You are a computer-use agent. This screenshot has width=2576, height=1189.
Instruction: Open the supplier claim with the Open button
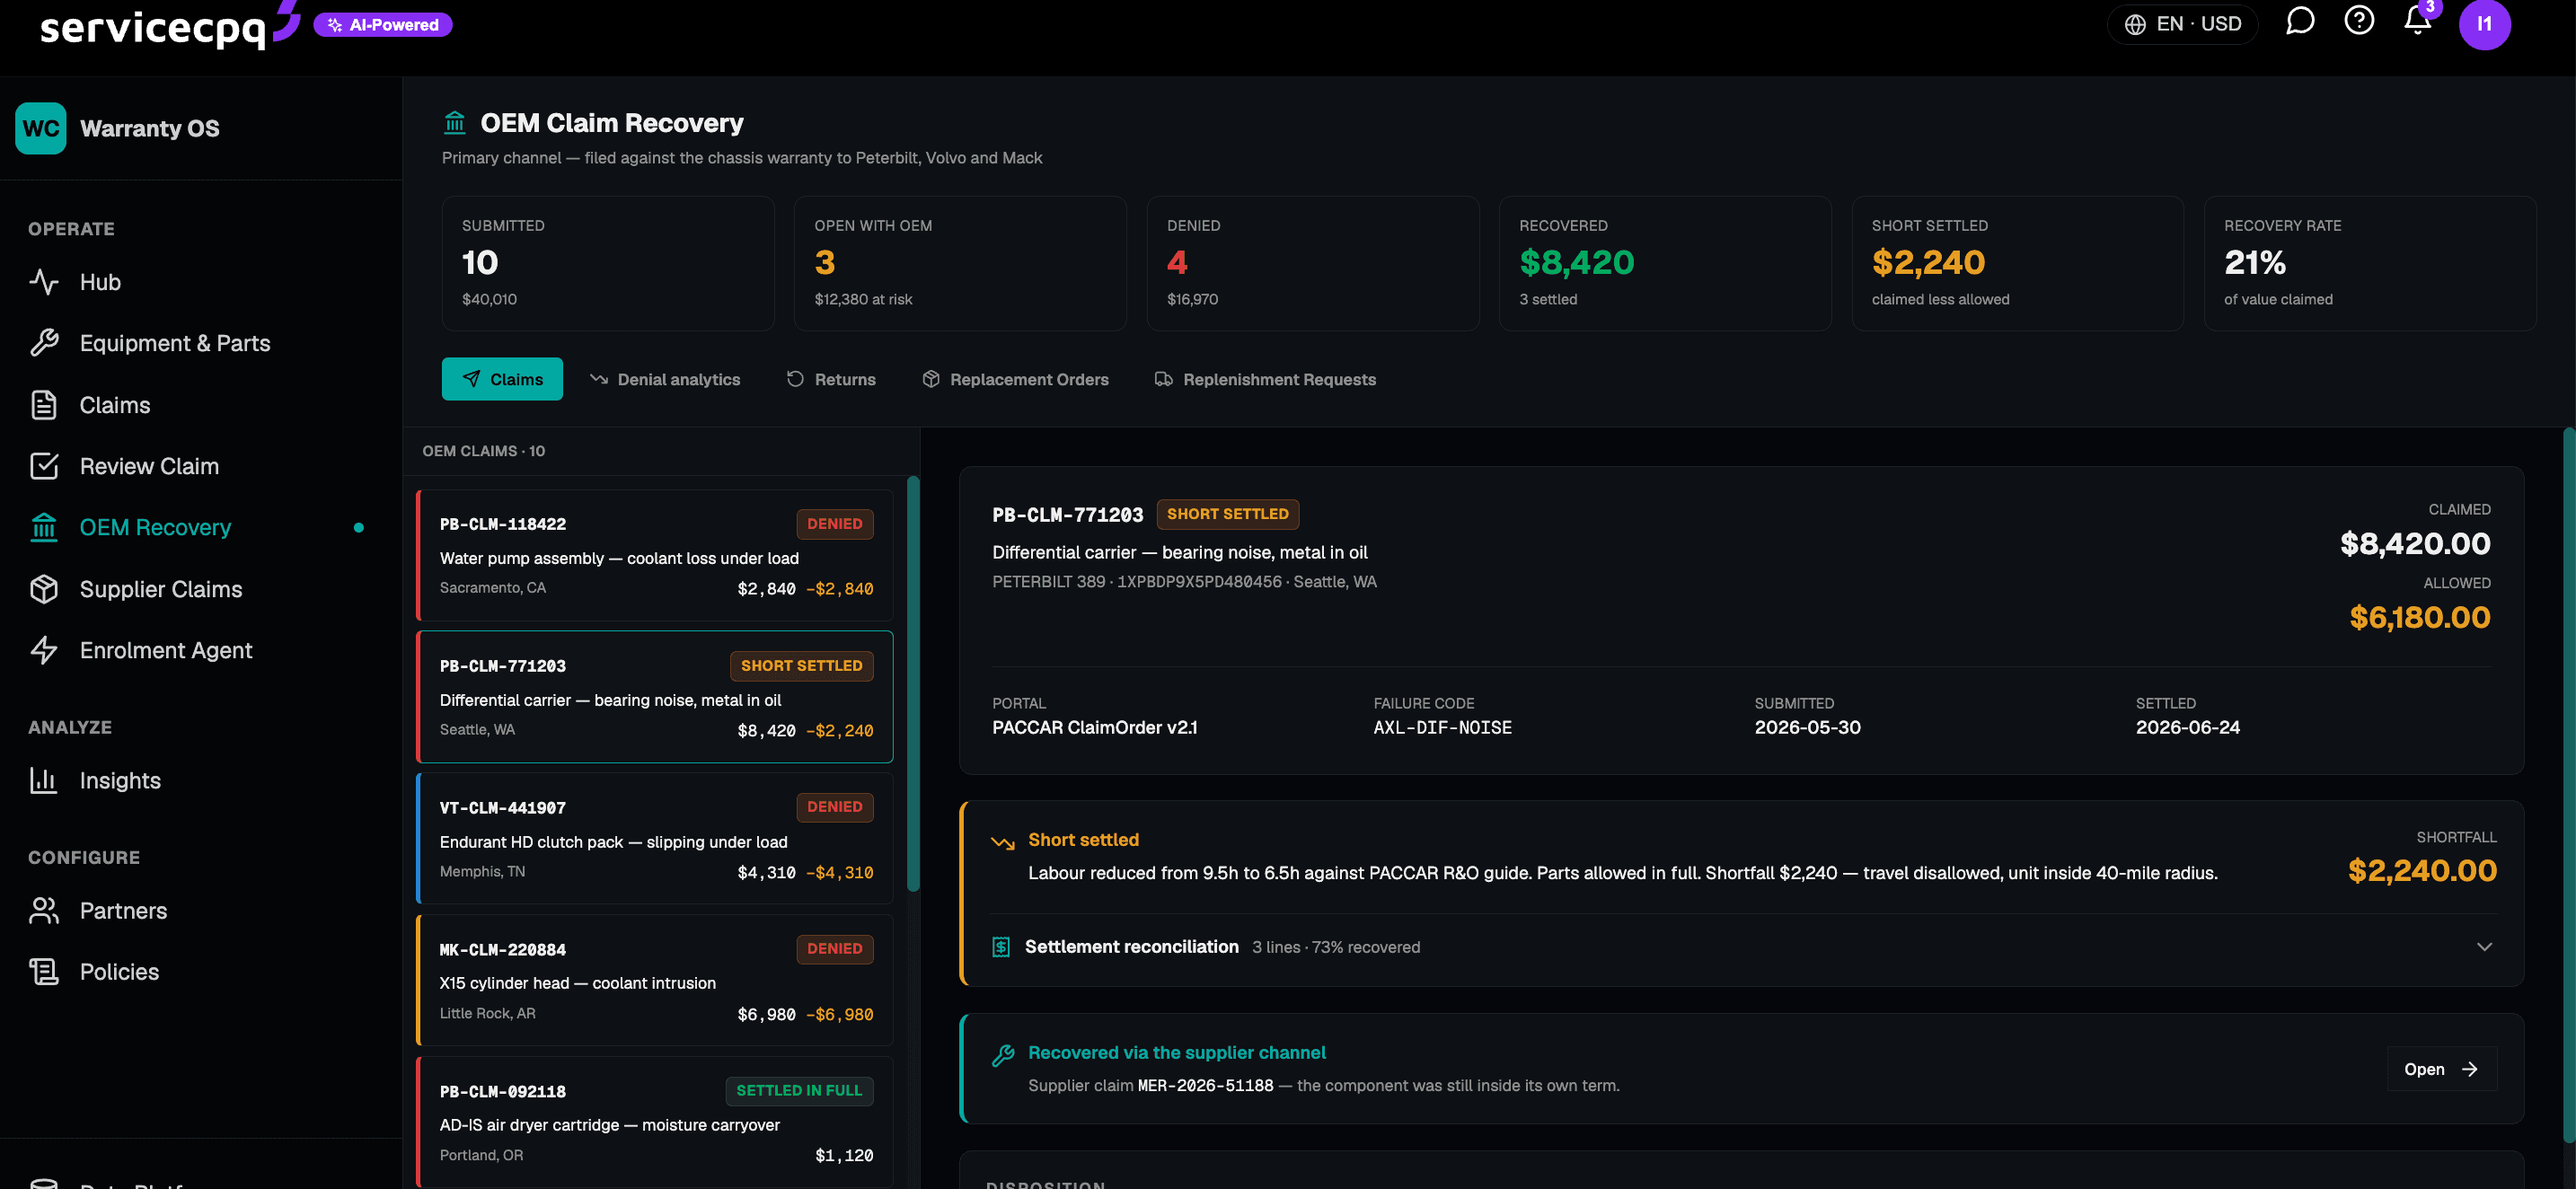pyautogui.click(x=2441, y=1069)
